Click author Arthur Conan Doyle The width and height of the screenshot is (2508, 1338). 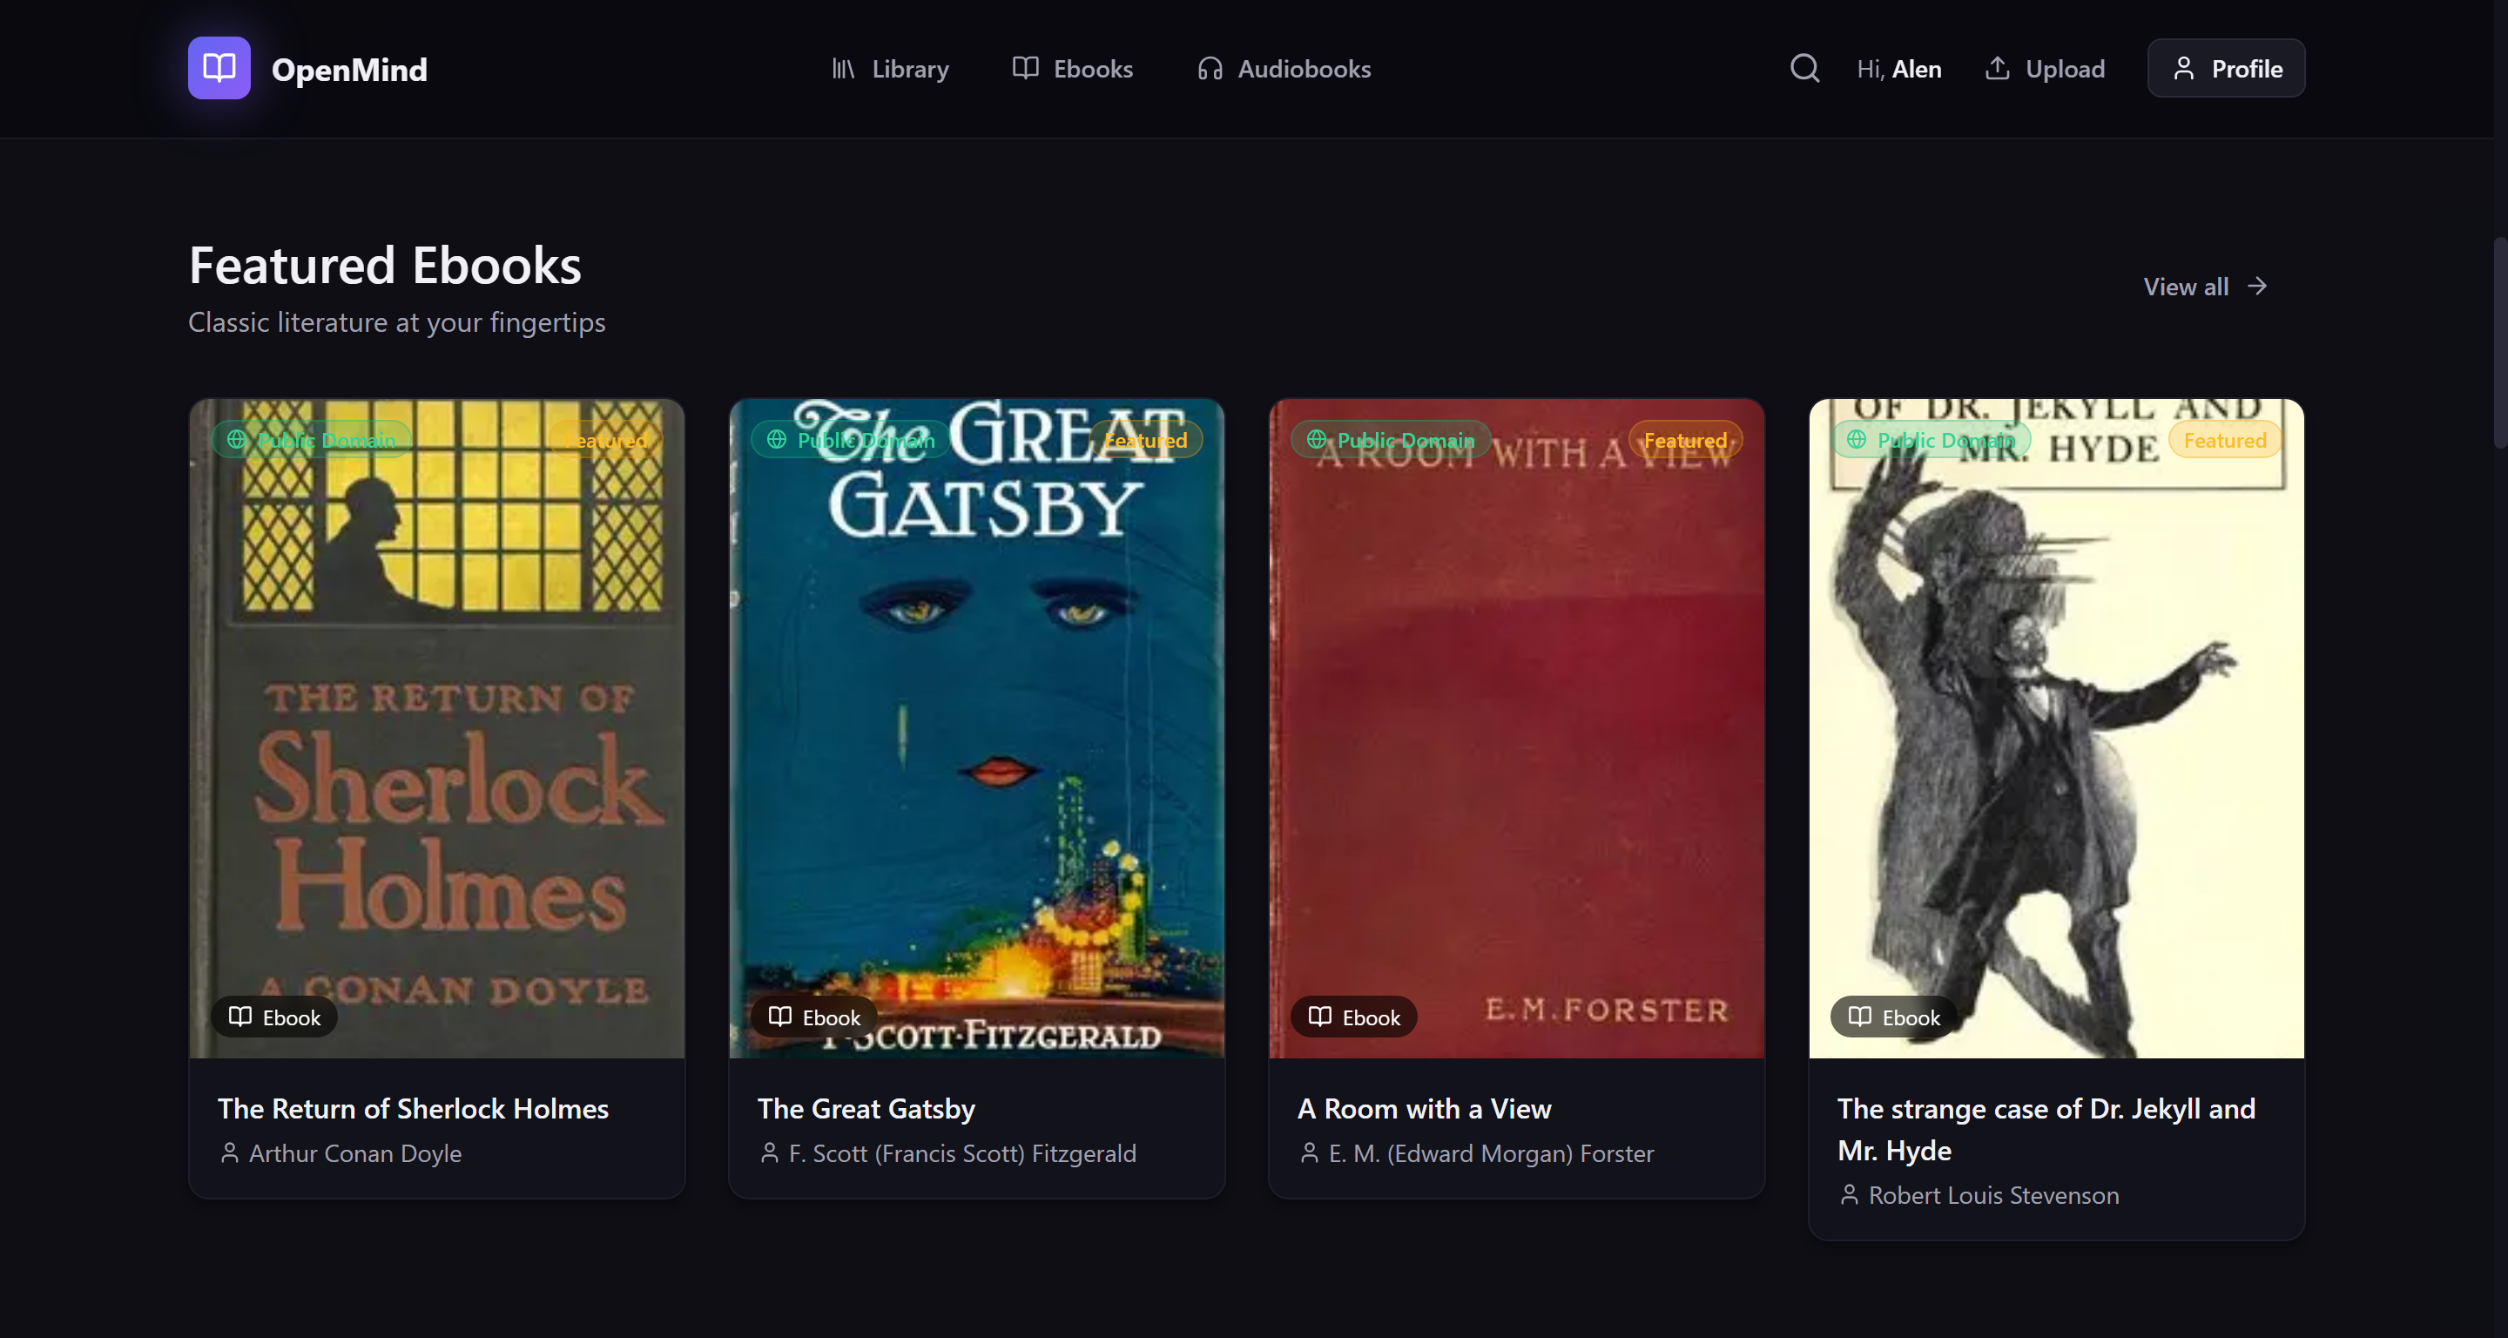point(355,1153)
